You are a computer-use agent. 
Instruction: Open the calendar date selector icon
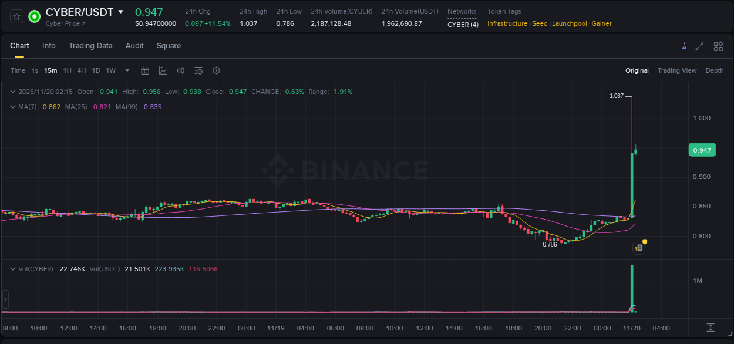(145, 70)
